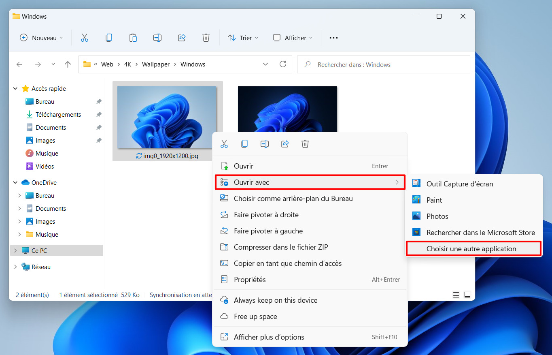Click the Copy icon in the Explorer toolbar
This screenshot has width=552, height=355.
click(109, 38)
